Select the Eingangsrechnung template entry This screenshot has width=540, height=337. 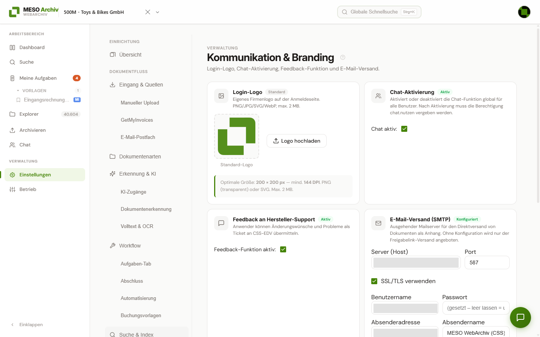48,100
